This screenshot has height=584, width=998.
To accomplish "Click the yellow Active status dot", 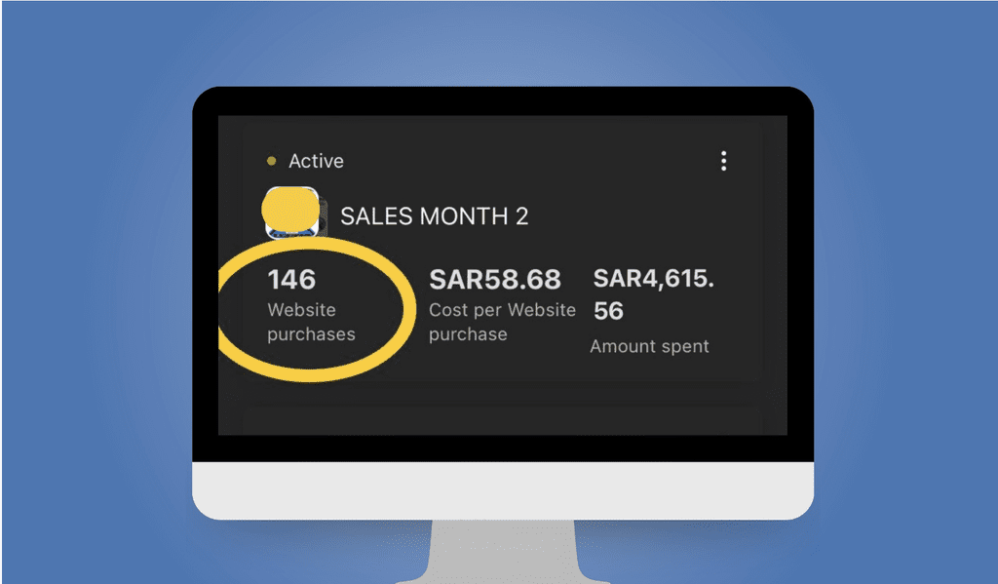I will [272, 161].
